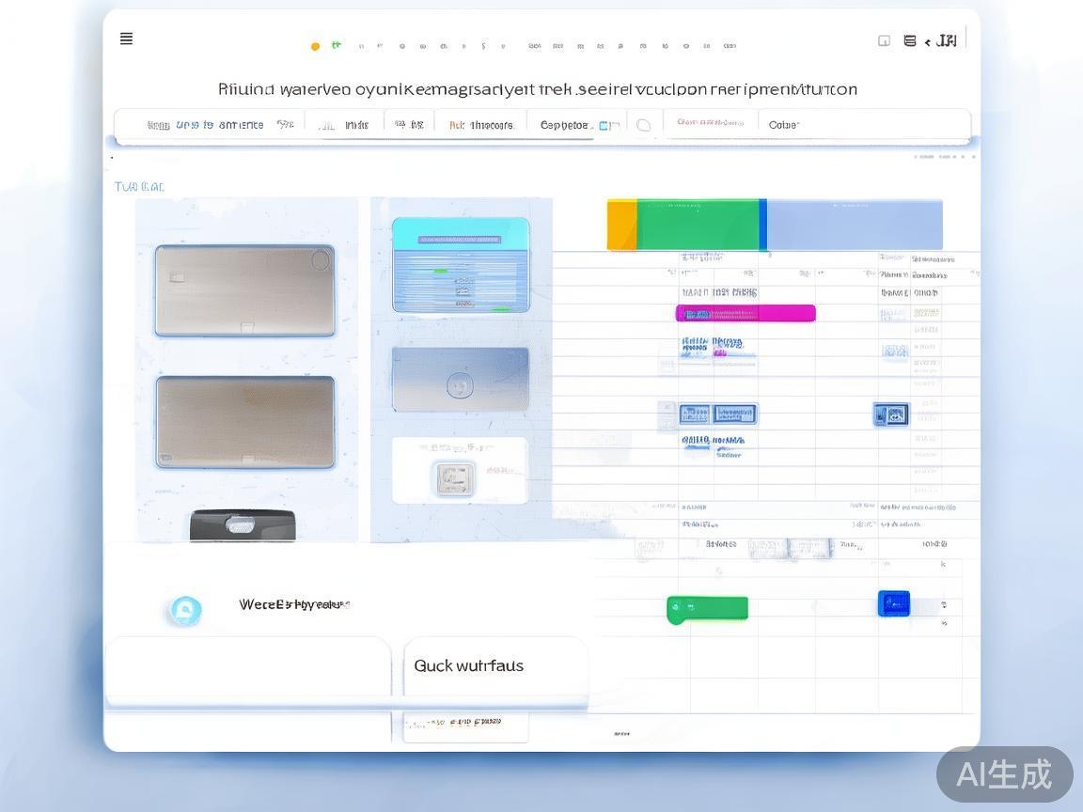Click the small square icon in top right
Screen dimensions: 1083x812
click(x=884, y=41)
